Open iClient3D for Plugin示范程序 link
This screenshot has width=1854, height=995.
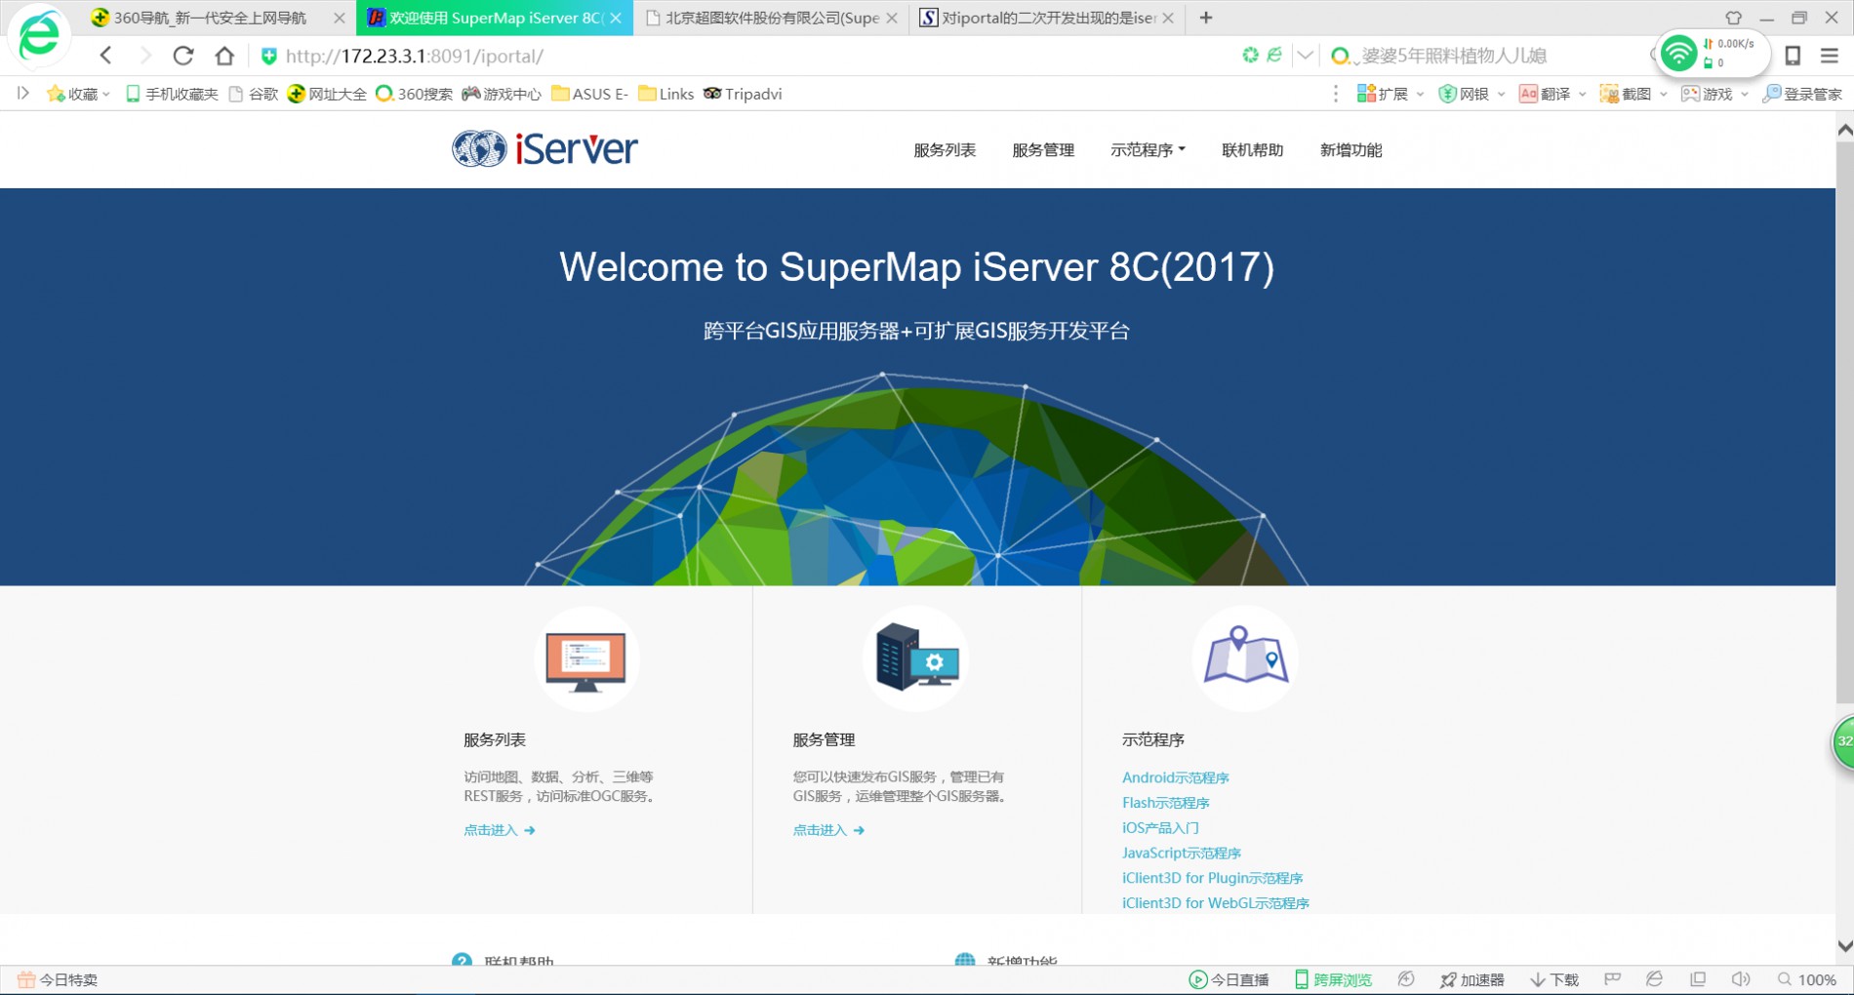pyautogui.click(x=1212, y=878)
